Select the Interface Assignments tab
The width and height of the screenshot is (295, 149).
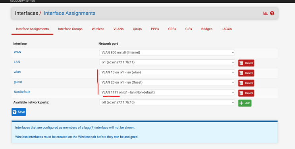pos(33,29)
